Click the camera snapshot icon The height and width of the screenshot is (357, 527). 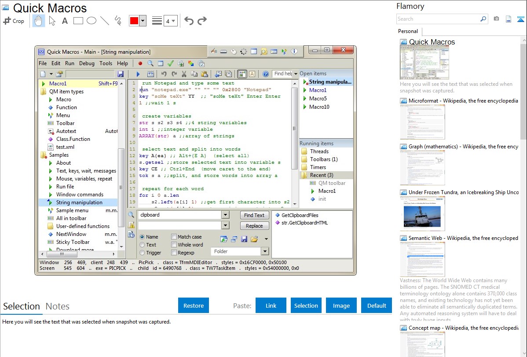496,19
